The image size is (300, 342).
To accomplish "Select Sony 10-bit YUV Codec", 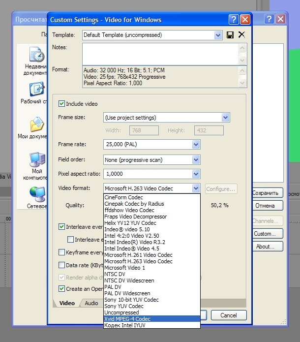I will (152, 300).
